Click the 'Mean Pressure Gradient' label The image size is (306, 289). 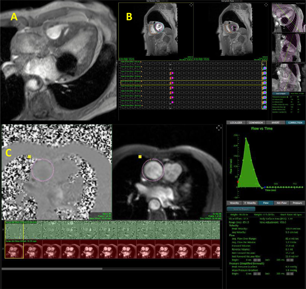(x=245, y=270)
